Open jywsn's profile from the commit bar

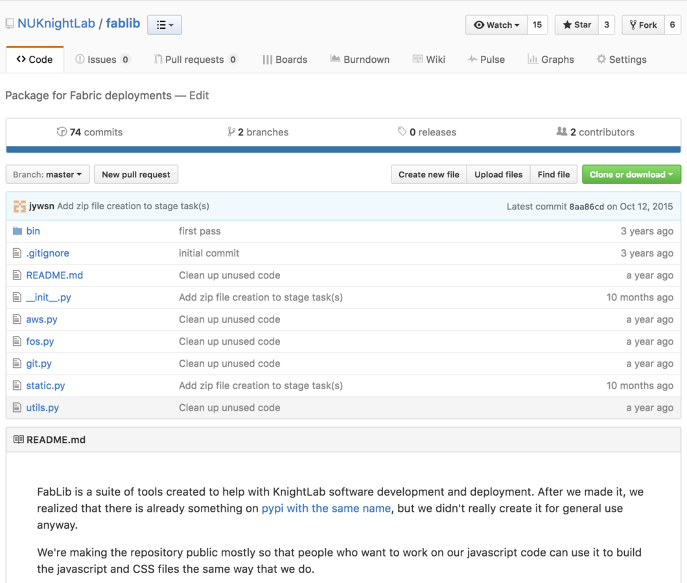[x=41, y=206]
